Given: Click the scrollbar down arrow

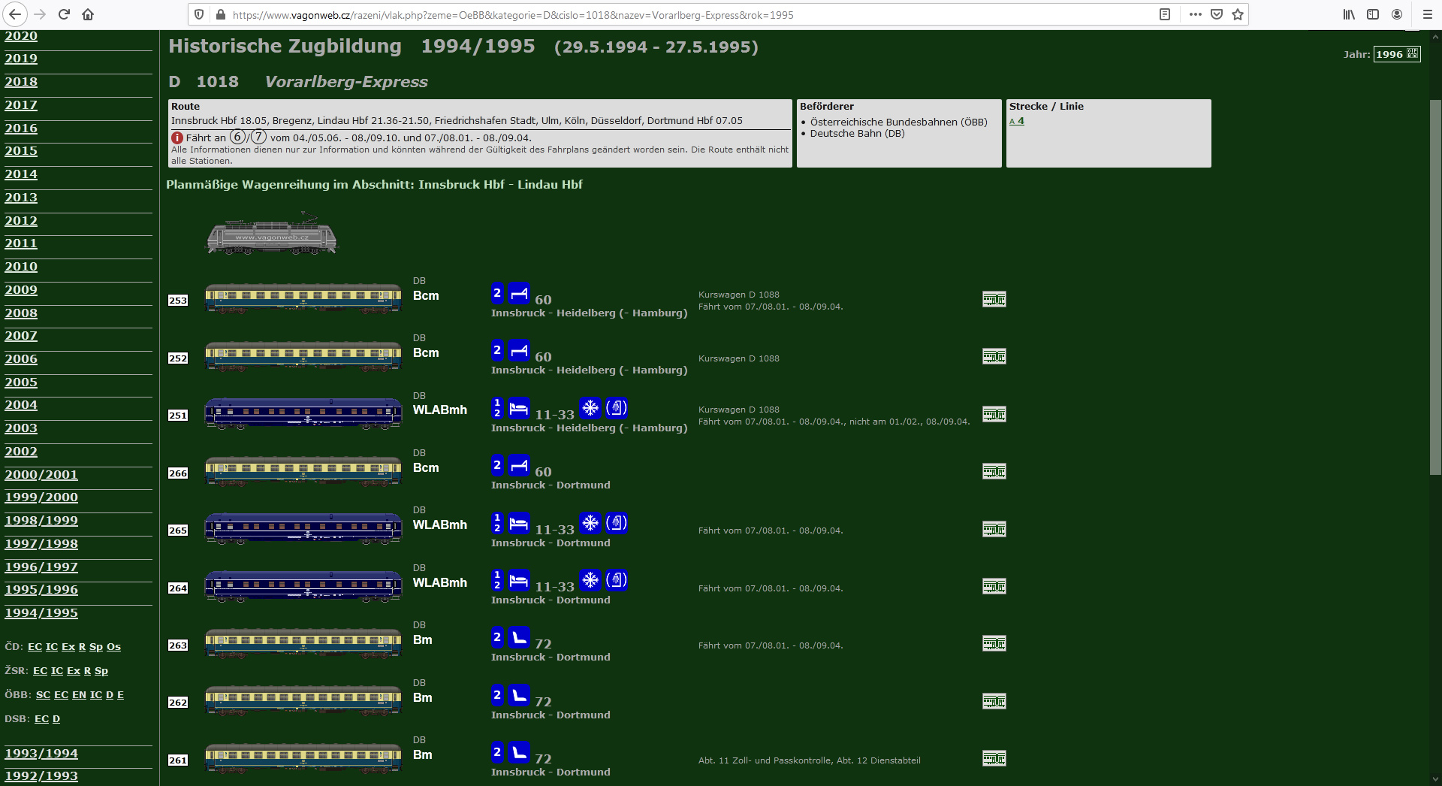Looking at the screenshot, I should click(x=1435, y=778).
